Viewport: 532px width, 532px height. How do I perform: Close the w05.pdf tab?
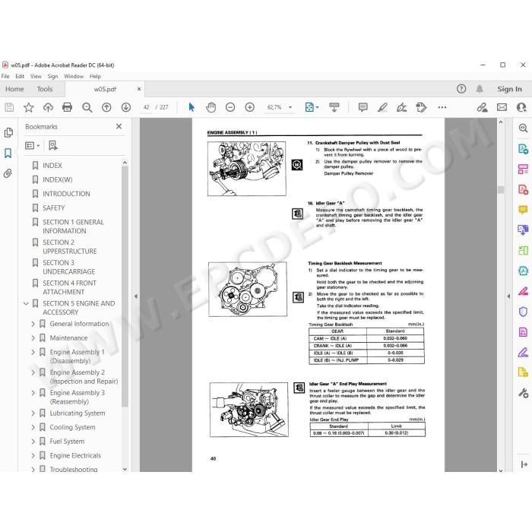pyautogui.click(x=139, y=89)
